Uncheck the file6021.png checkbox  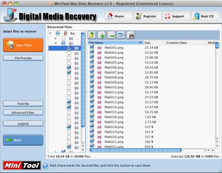[x=92, y=142]
